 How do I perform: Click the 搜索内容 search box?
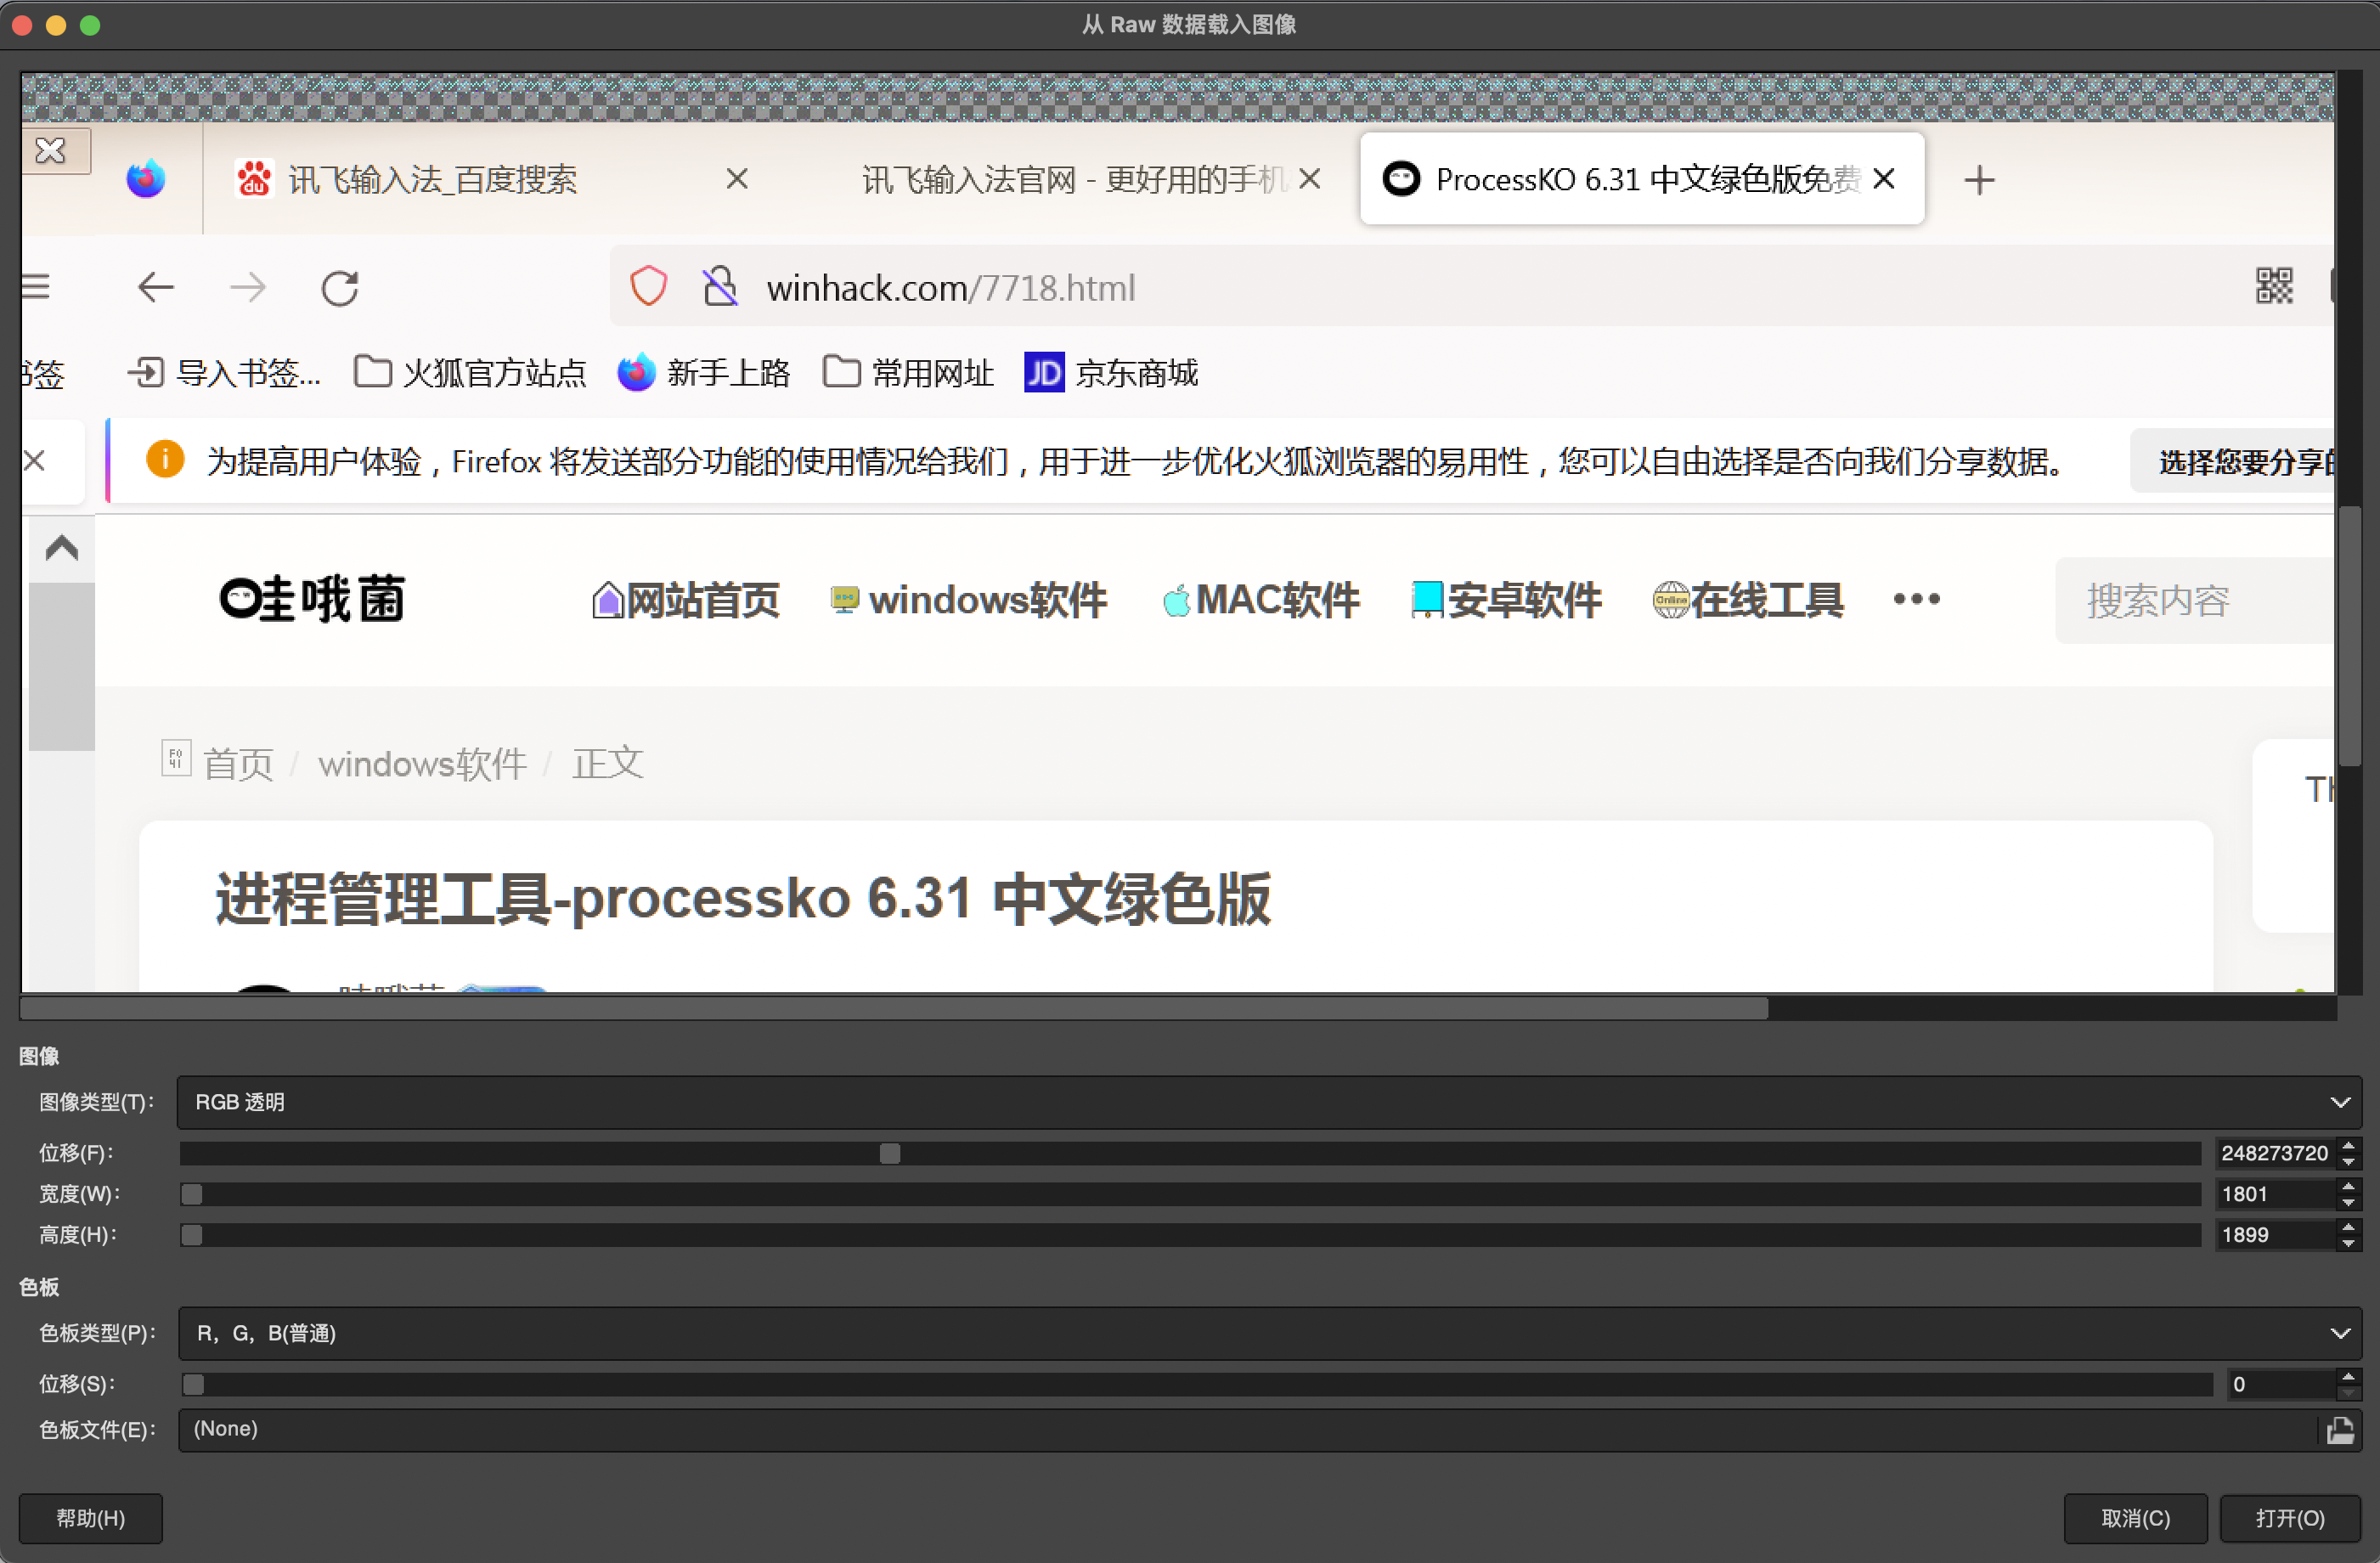pos(2195,600)
